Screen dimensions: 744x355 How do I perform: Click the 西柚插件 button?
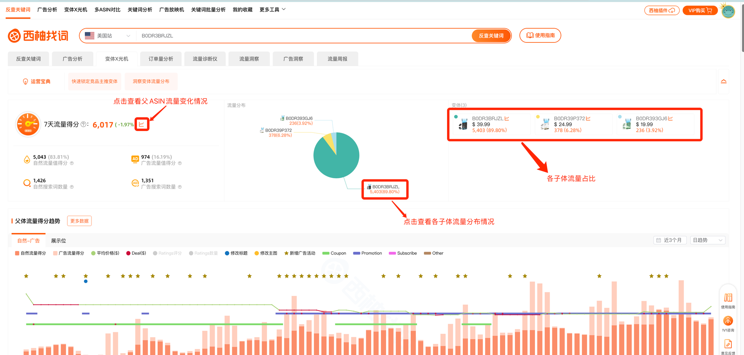662,10
